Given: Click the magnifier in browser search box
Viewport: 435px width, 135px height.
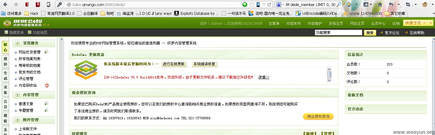Looking at the screenshot, I should (339, 5).
